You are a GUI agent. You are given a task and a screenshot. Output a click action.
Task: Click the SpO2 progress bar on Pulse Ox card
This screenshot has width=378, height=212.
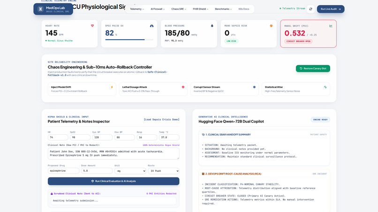pos(129,39)
